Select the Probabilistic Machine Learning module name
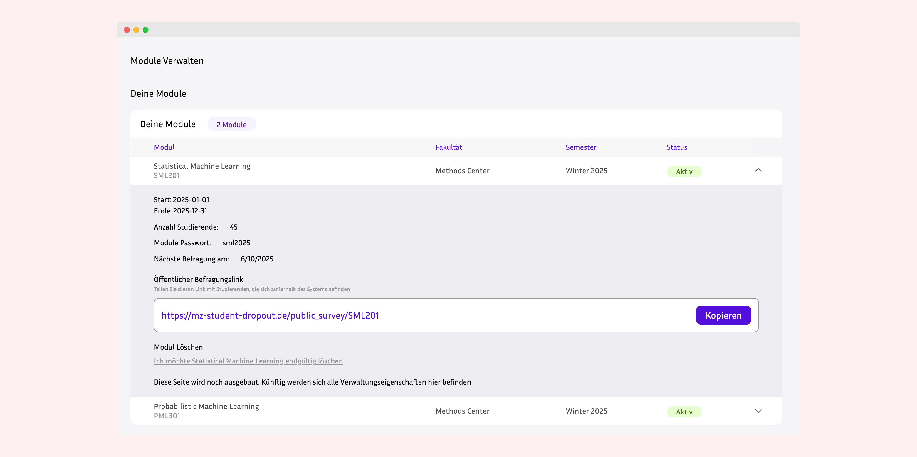Screen dimensions: 917x457 click(206, 406)
